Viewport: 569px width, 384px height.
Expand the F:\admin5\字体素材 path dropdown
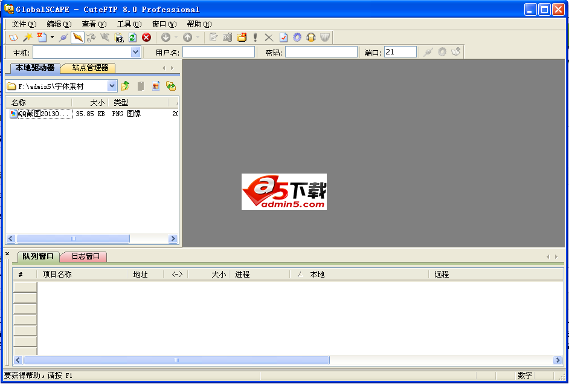tap(112, 86)
